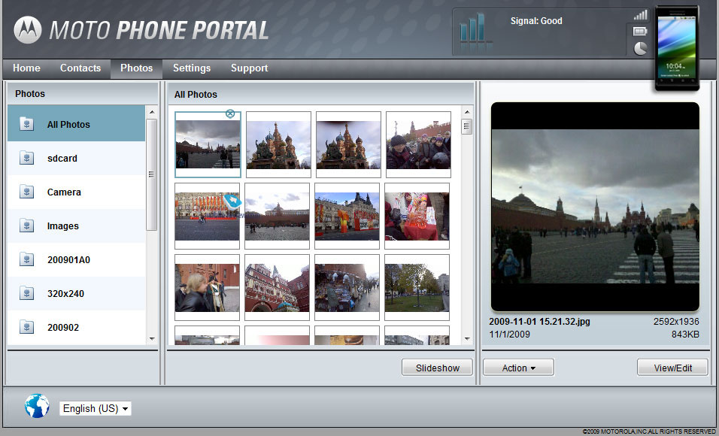Image resolution: width=719 pixels, height=436 pixels.
Task: Open the Settings tab
Action: tap(192, 68)
